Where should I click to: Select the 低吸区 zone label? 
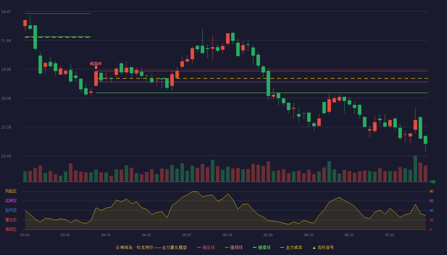click(x=11, y=229)
